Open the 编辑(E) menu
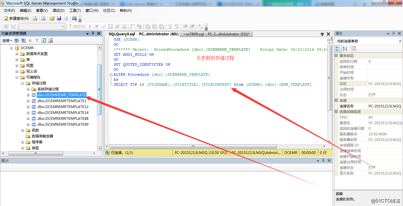The height and width of the screenshot is (206, 403). pos(25,11)
